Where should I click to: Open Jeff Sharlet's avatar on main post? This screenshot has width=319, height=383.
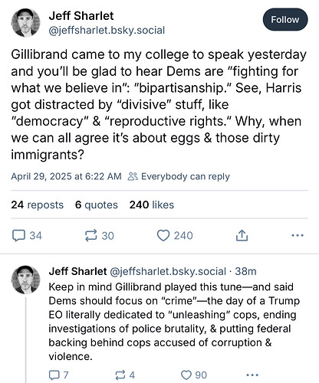(25, 23)
